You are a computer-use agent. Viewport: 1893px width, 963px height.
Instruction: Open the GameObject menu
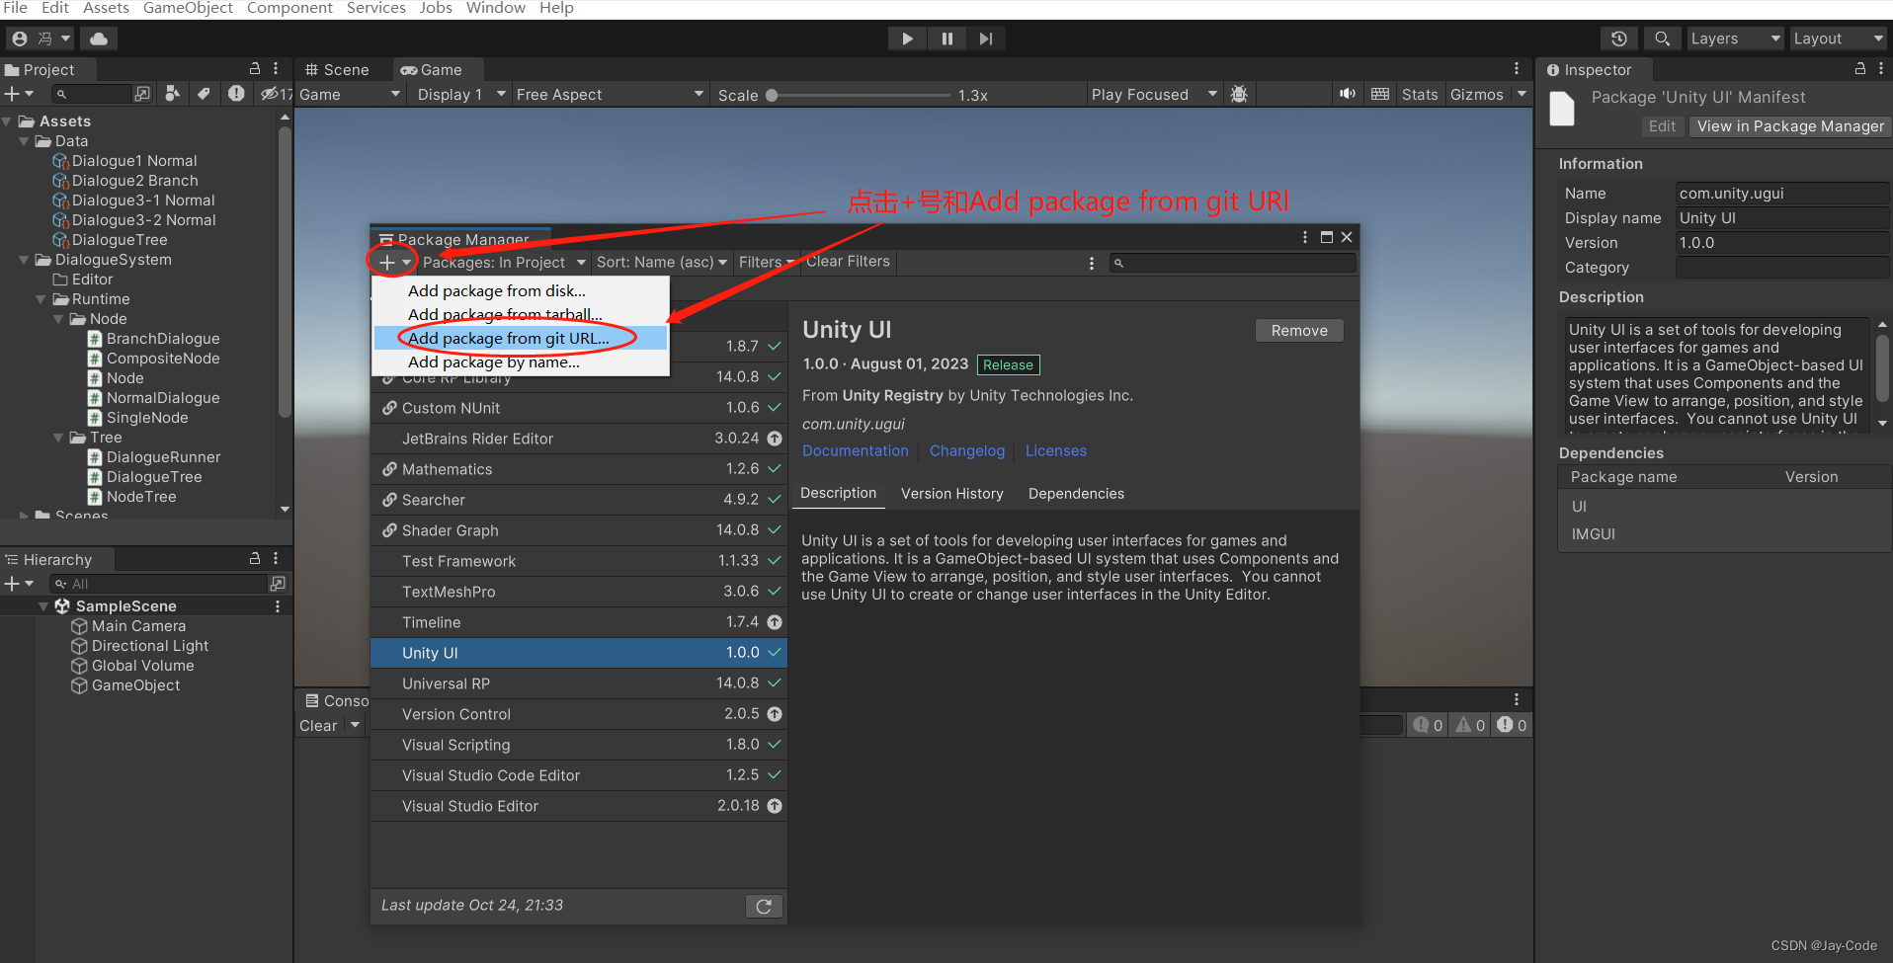(188, 8)
